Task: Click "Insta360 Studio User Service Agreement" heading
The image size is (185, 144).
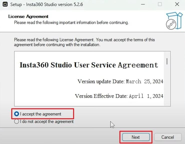Action: [89, 65]
